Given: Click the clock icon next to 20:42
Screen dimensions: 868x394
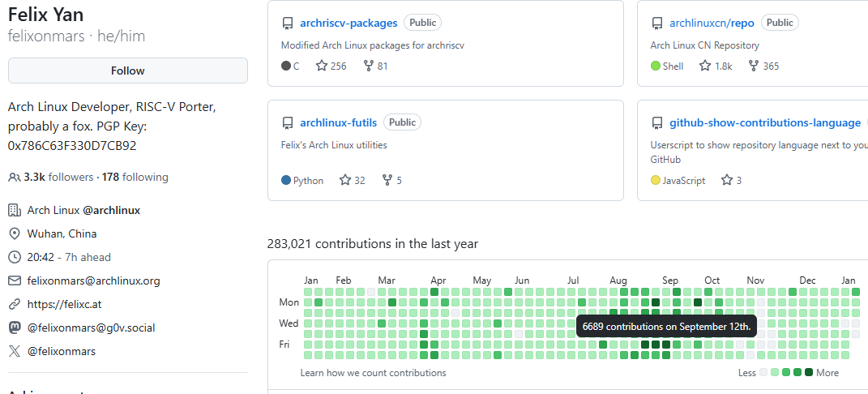Looking at the screenshot, I should click(x=15, y=257).
